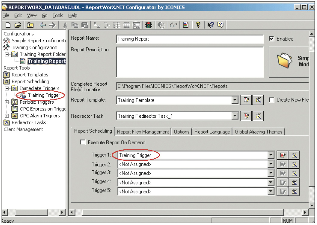317x225 pixels.
Task: Open the File menu
Action: [x=6, y=16]
